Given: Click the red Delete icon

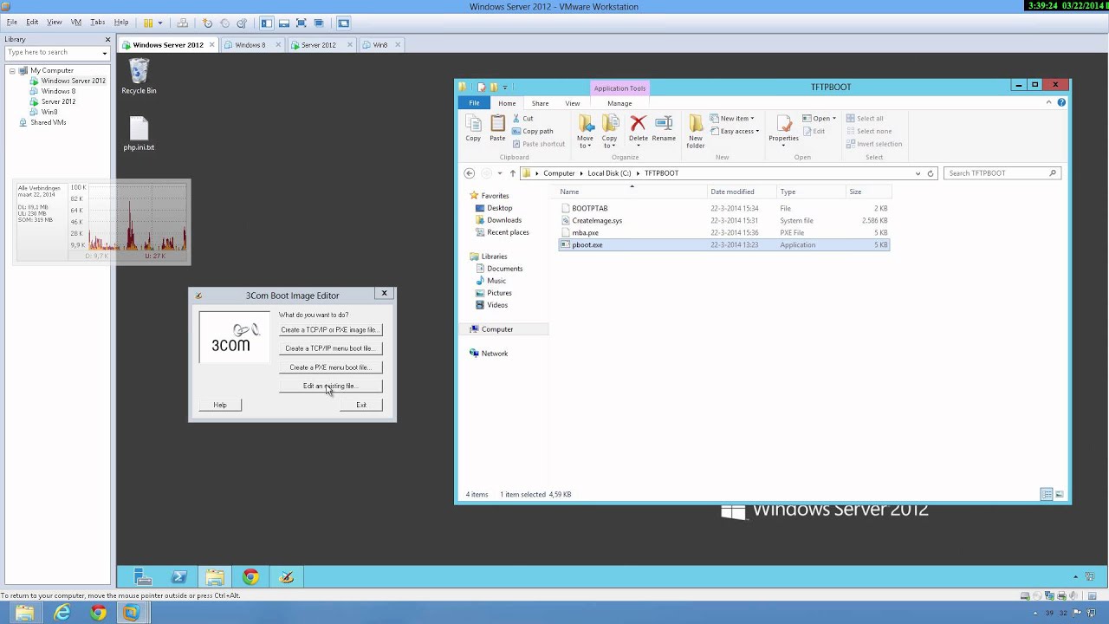Looking at the screenshot, I should pyautogui.click(x=639, y=124).
